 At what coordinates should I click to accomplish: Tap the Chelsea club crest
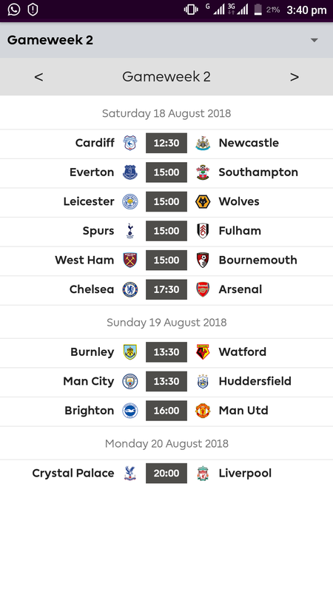(130, 289)
